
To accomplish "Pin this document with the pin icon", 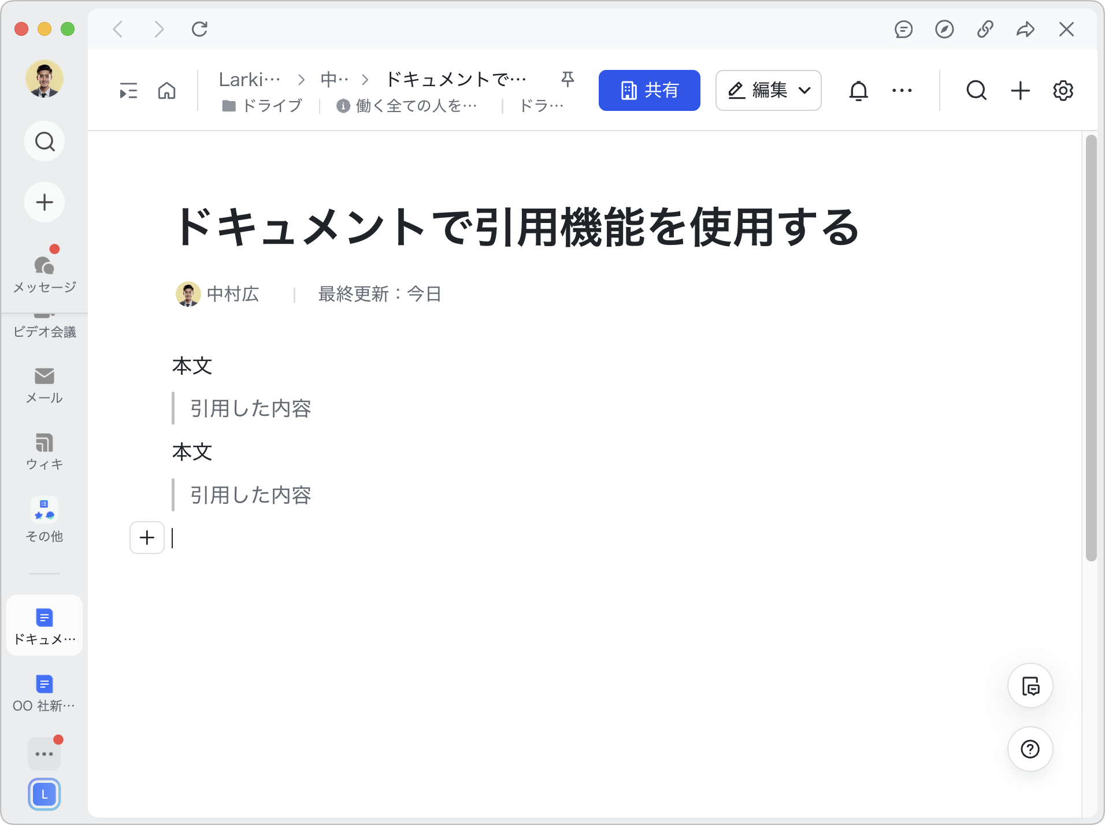I will pyautogui.click(x=568, y=79).
